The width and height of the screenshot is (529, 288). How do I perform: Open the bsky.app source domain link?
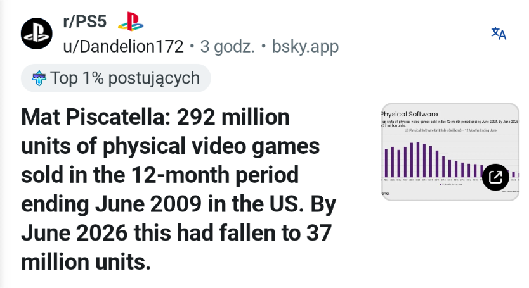click(x=305, y=46)
